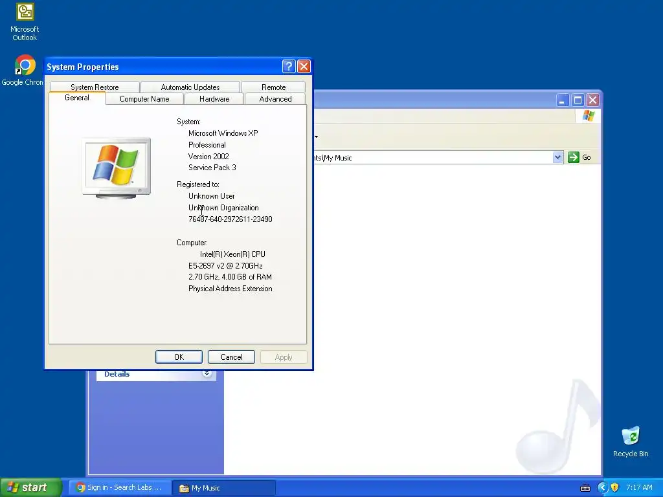Image resolution: width=663 pixels, height=497 pixels.
Task: Click the My Music address field
Action: coord(433,158)
